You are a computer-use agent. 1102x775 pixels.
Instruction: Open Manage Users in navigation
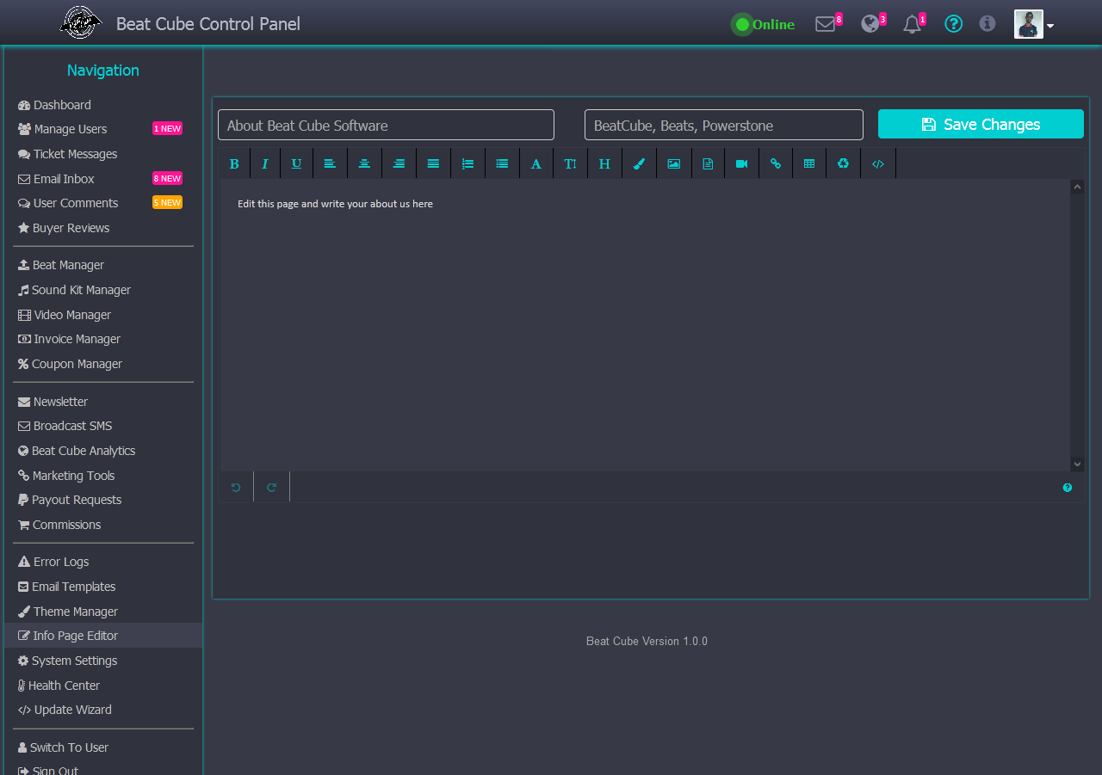coord(62,129)
